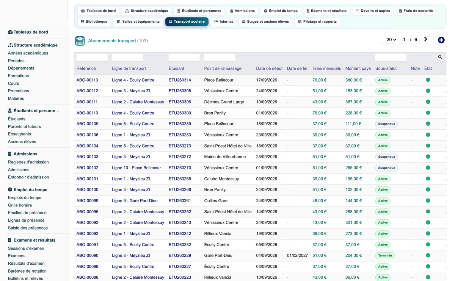
Task: Click the Suspendue badge for ABO-00109
Action: [386, 124]
